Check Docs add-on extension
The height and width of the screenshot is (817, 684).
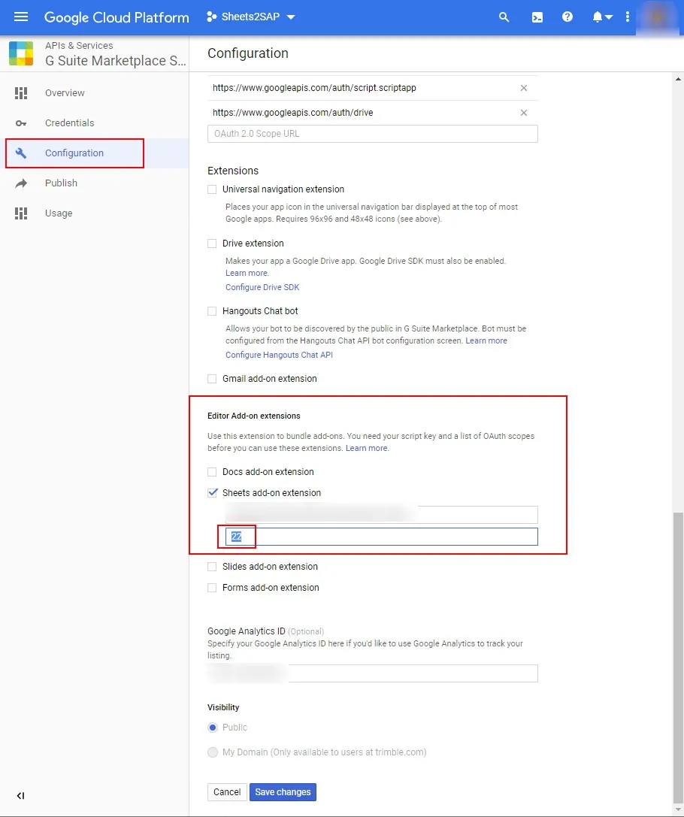point(212,472)
